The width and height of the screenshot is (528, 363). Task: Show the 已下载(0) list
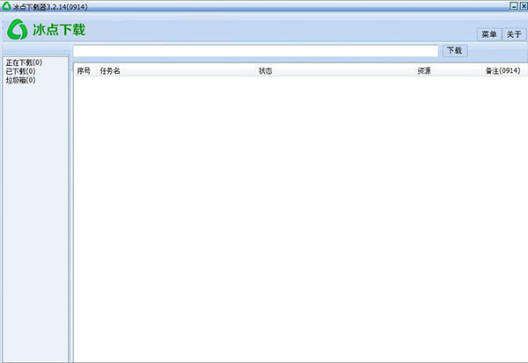click(x=20, y=71)
